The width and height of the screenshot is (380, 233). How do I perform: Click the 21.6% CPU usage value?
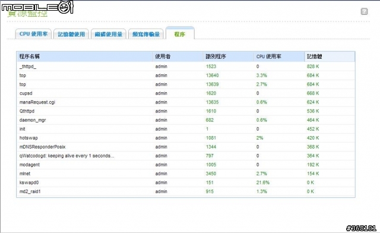[x=263, y=182]
